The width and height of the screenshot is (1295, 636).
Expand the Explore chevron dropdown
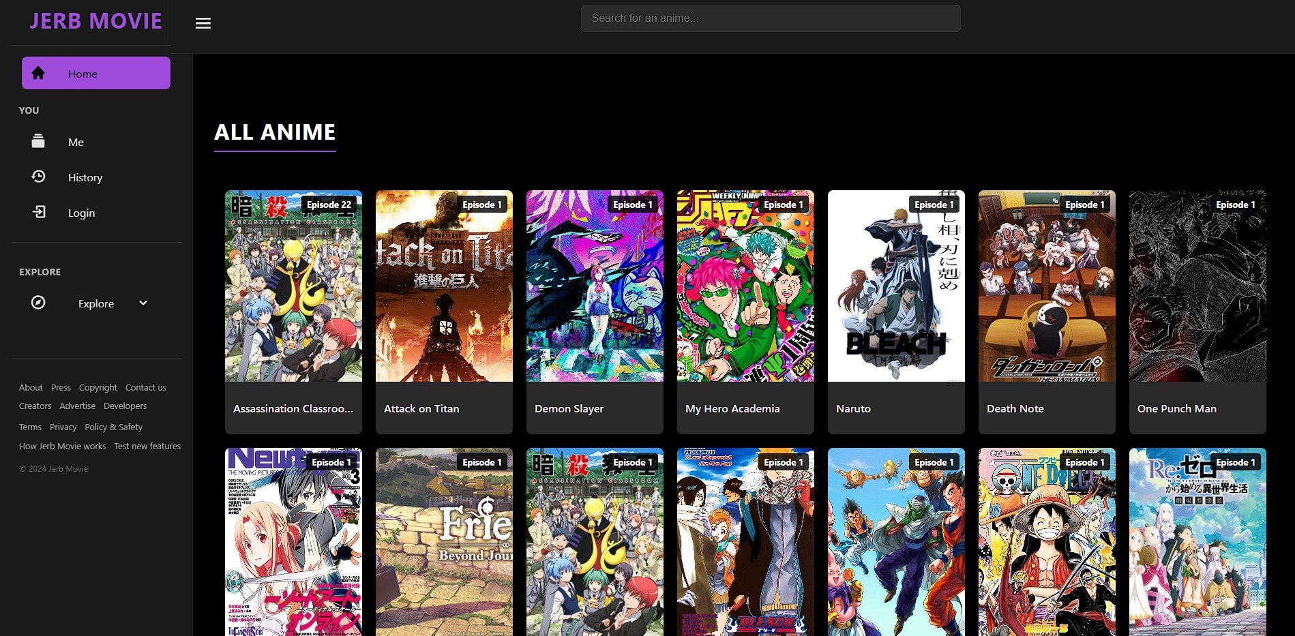click(143, 303)
